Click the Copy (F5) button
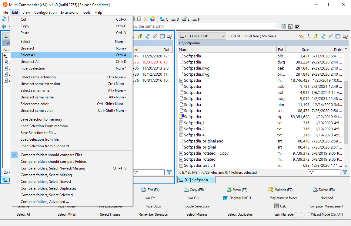The image size is (351, 226). click(194, 190)
